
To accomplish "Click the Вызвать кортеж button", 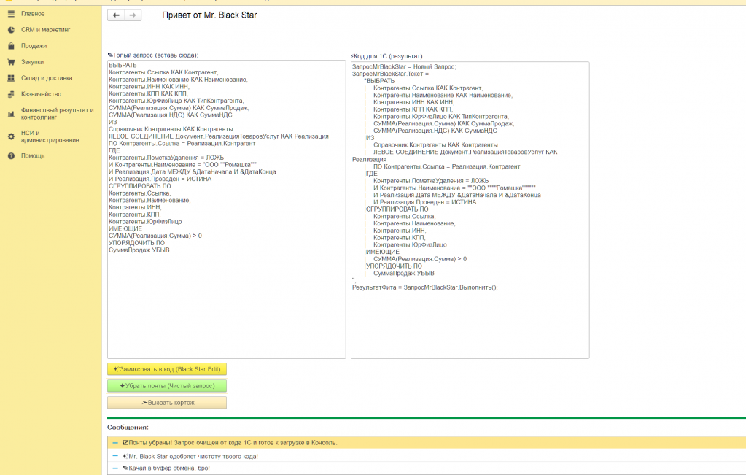I will (x=167, y=403).
